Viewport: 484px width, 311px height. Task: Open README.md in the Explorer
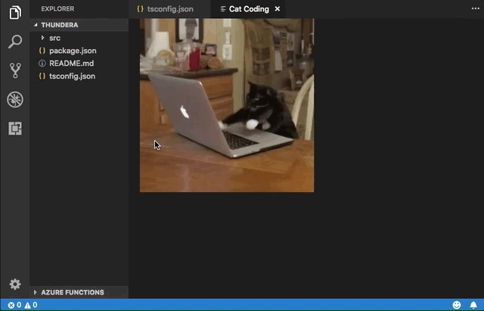71,63
